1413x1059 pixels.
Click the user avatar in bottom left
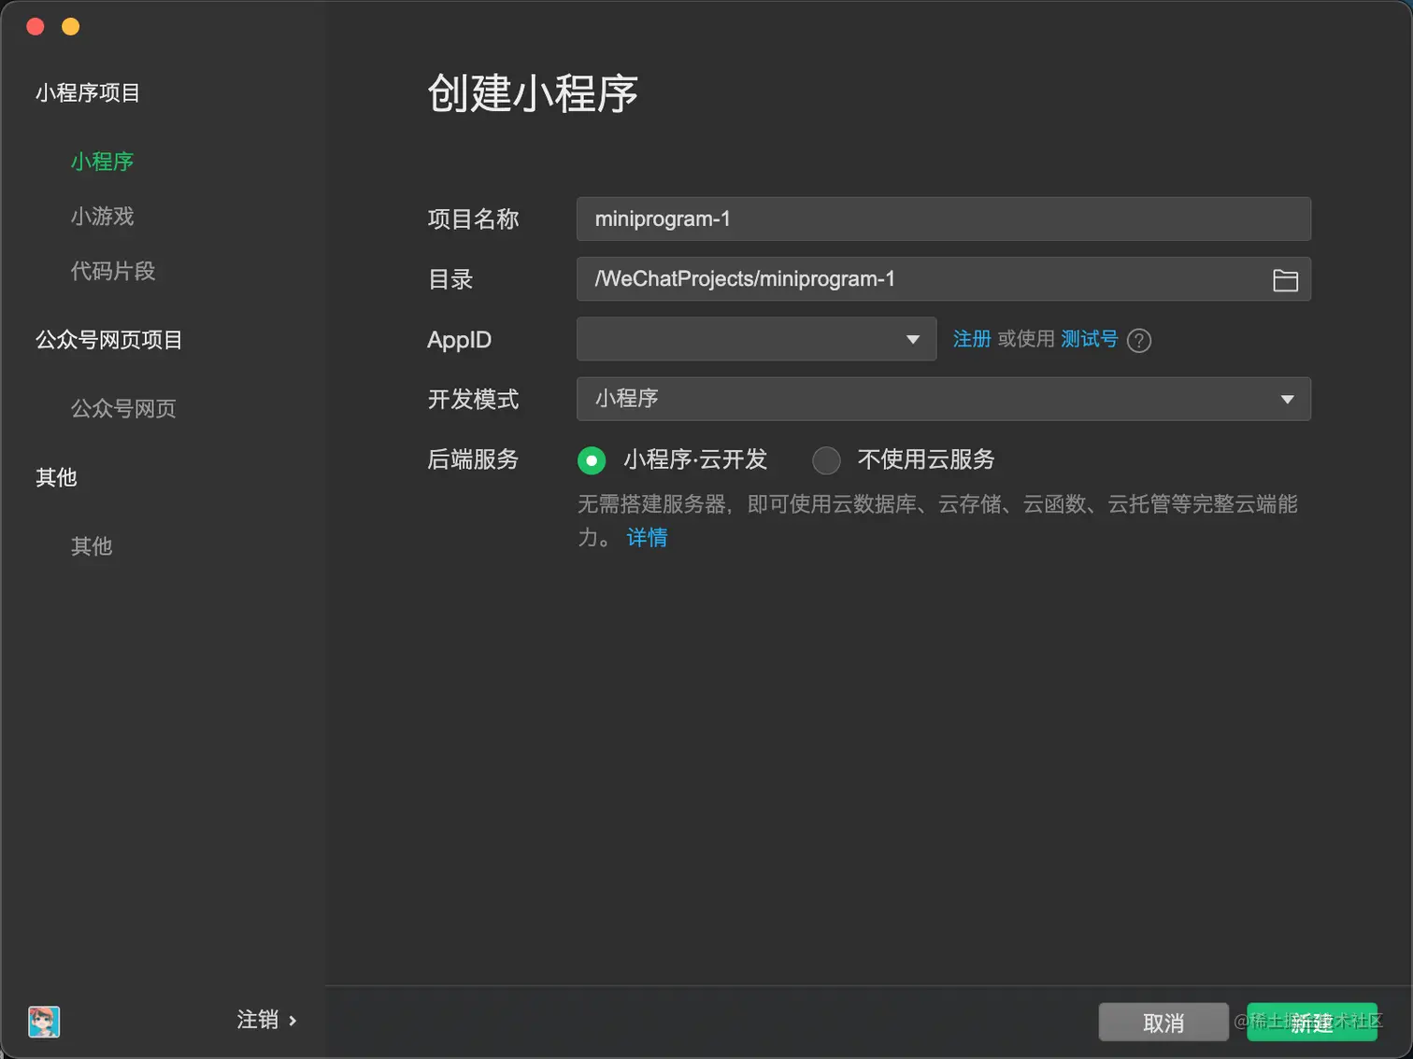(x=44, y=1021)
